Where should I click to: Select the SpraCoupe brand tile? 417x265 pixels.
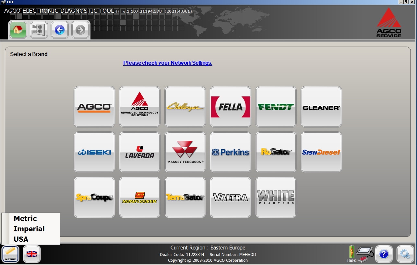click(x=94, y=197)
